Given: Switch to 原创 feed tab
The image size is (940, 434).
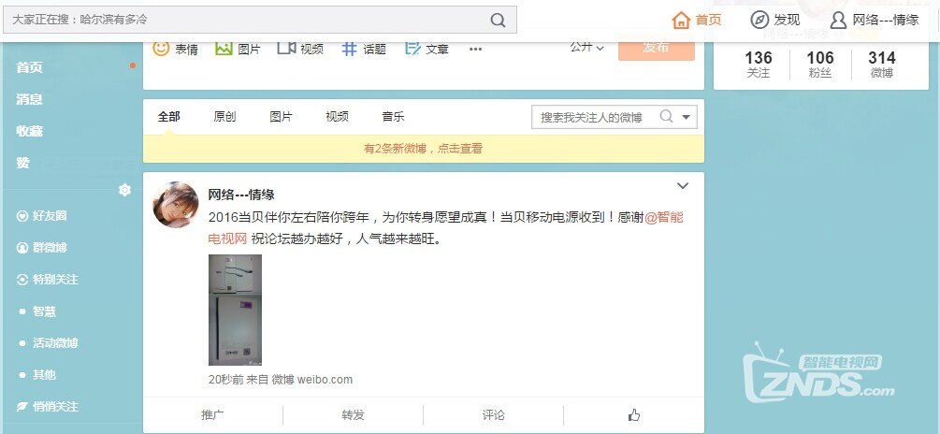Looking at the screenshot, I should (x=224, y=116).
